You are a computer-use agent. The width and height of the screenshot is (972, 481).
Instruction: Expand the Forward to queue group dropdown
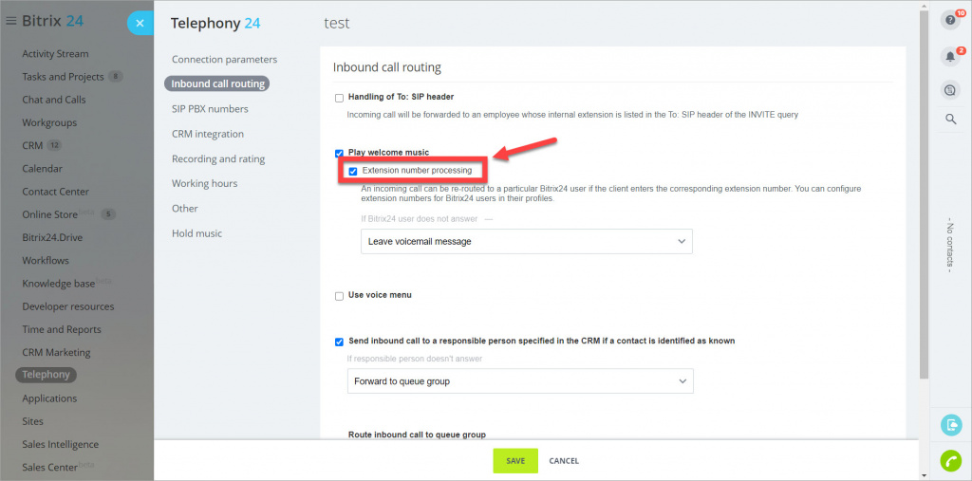pos(520,381)
